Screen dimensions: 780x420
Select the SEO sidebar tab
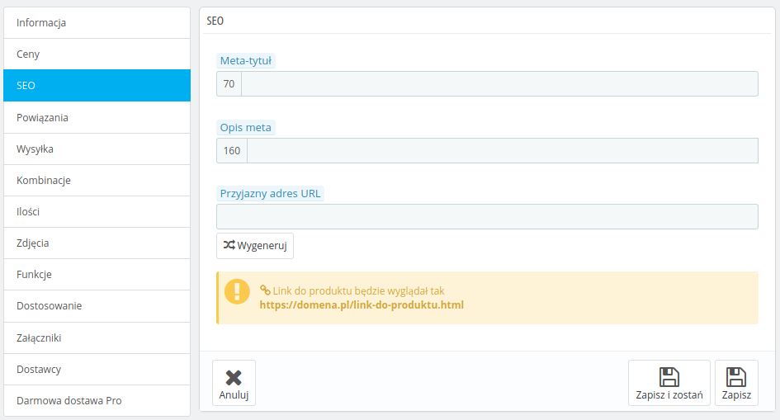pyautogui.click(x=97, y=86)
